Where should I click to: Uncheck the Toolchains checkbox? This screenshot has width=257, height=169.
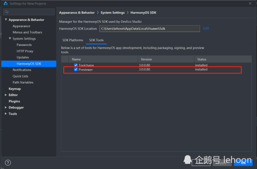[76, 65]
